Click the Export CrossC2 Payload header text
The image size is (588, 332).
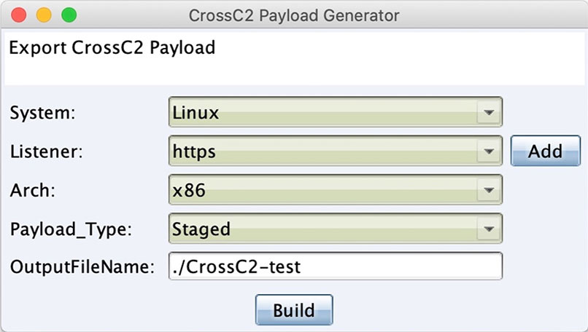[x=112, y=48]
